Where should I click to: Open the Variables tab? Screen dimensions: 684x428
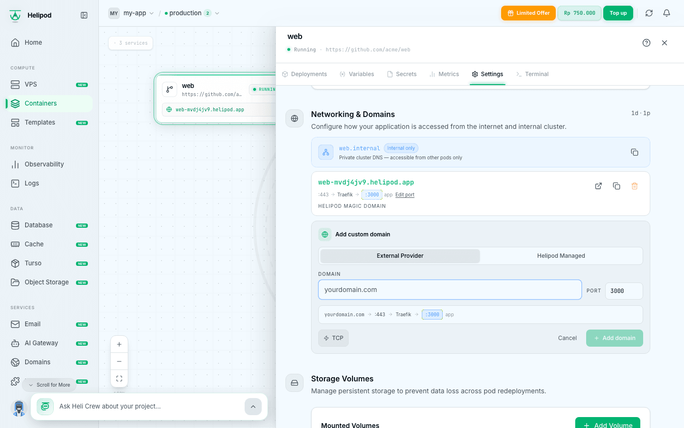click(357, 74)
